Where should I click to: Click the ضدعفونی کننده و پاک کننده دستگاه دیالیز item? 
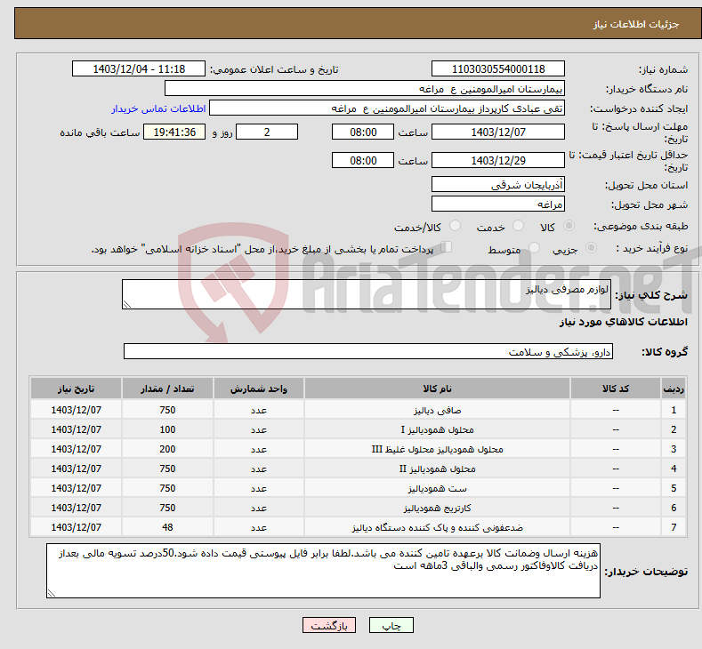click(x=437, y=527)
